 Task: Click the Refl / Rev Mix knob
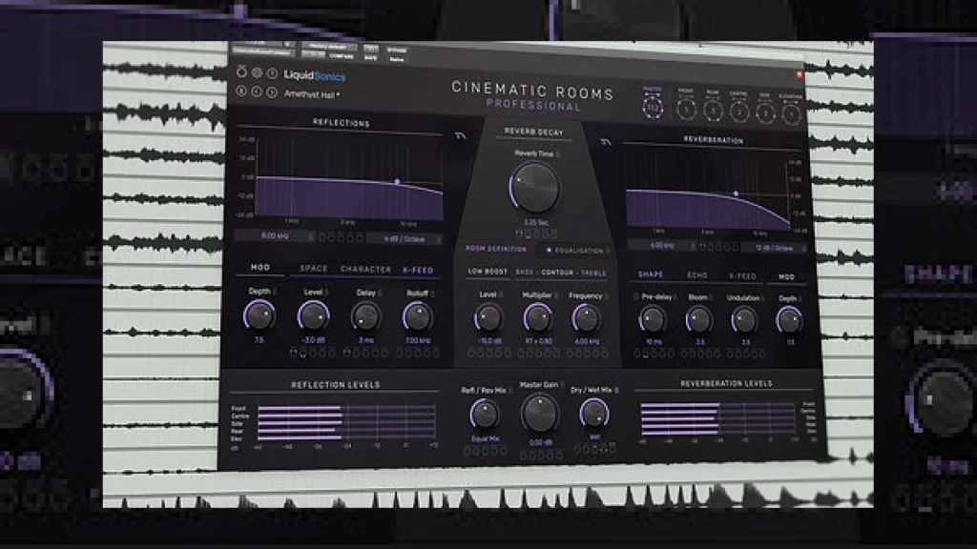pyautogui.click(x=484, y=415)
